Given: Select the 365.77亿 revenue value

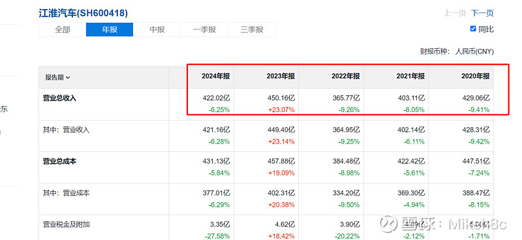Looking at the screenshot, I should (x=346, y=98).
